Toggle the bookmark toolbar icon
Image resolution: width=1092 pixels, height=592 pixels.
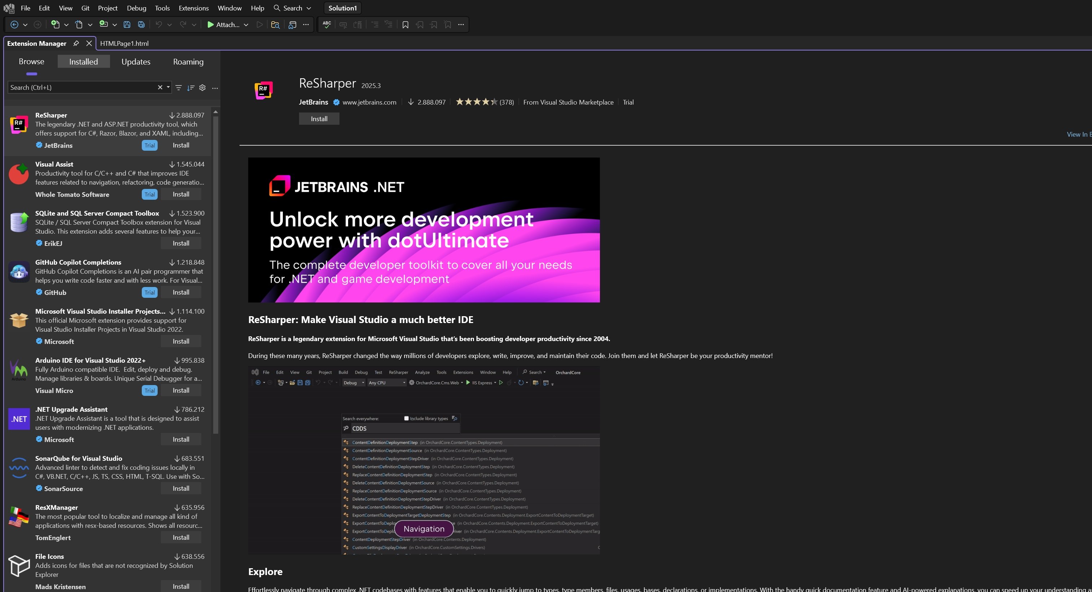(x=405, y=25)
